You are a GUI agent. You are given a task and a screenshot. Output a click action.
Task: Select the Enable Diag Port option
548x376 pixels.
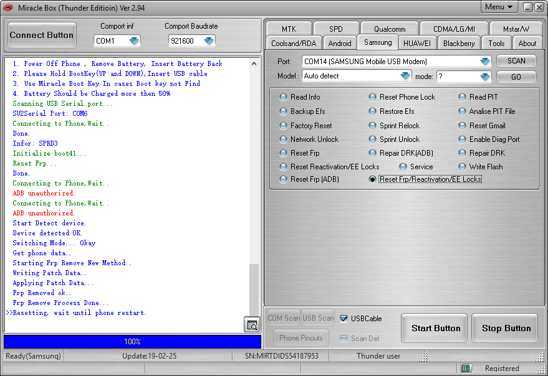tap(462, 139)
